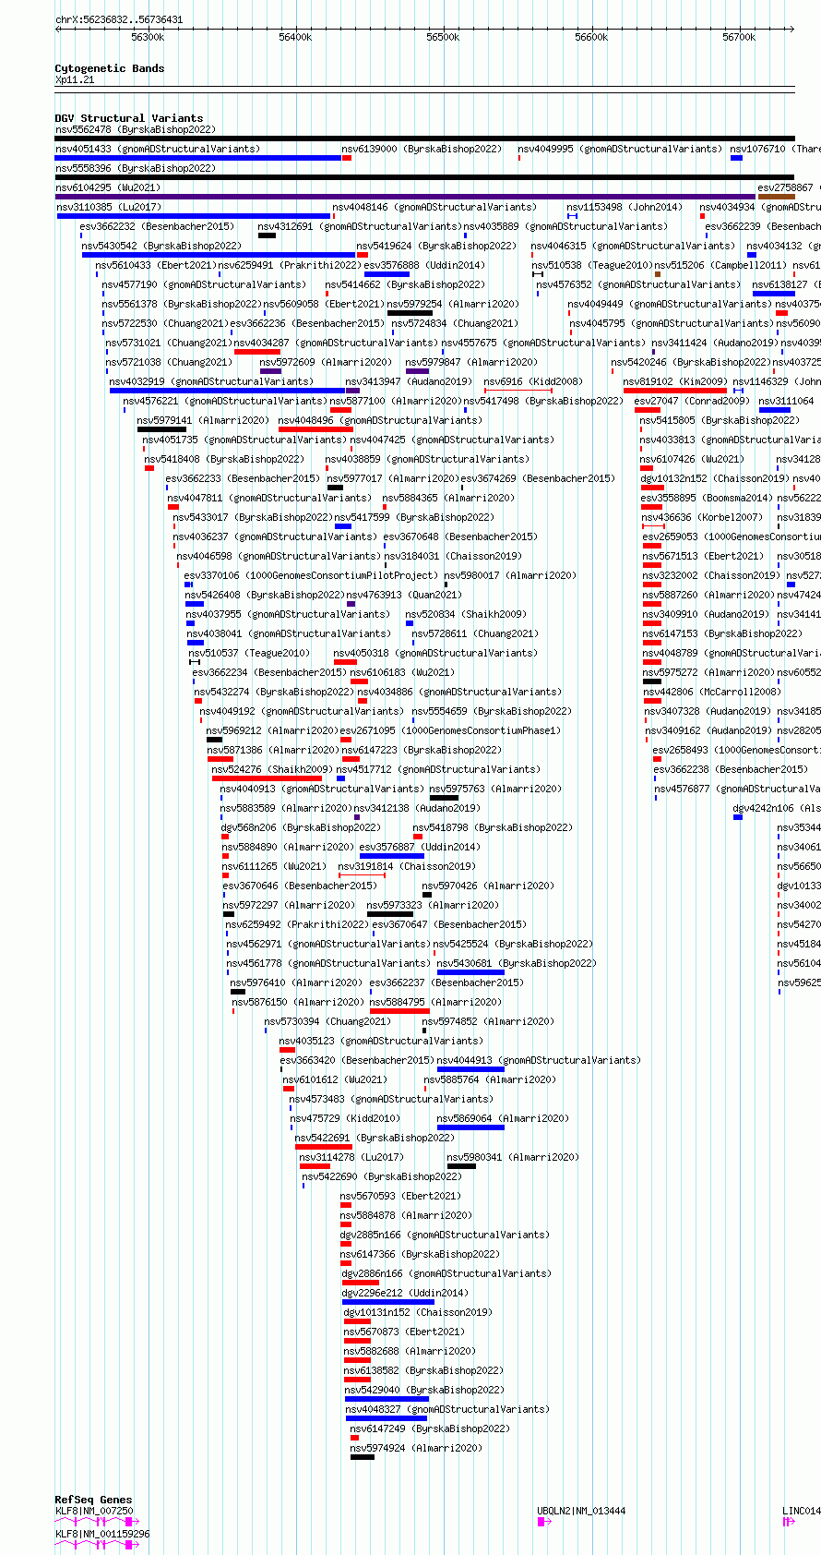Click nsv3110385 (Lu2017) variant label
The width and height of the screenshot is (821, 1555).
[x=108, y=207]
